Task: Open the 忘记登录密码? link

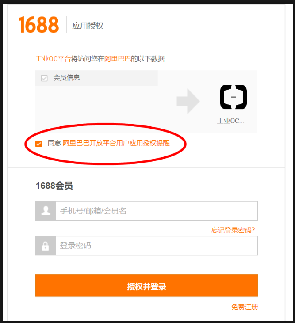Action: coord(233,230)
